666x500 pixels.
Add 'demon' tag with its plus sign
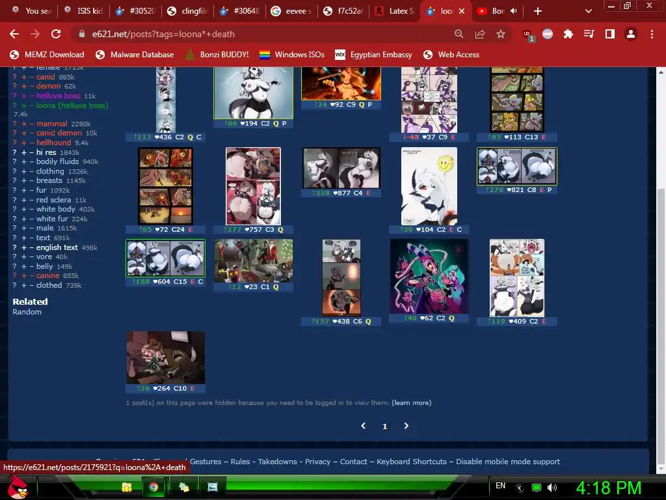(x=24, y=87)
